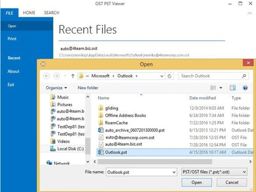The width and height of the screenshot is (256, 192).
Task: Select Pictures in the navigation tree
Action: point(65,105)
